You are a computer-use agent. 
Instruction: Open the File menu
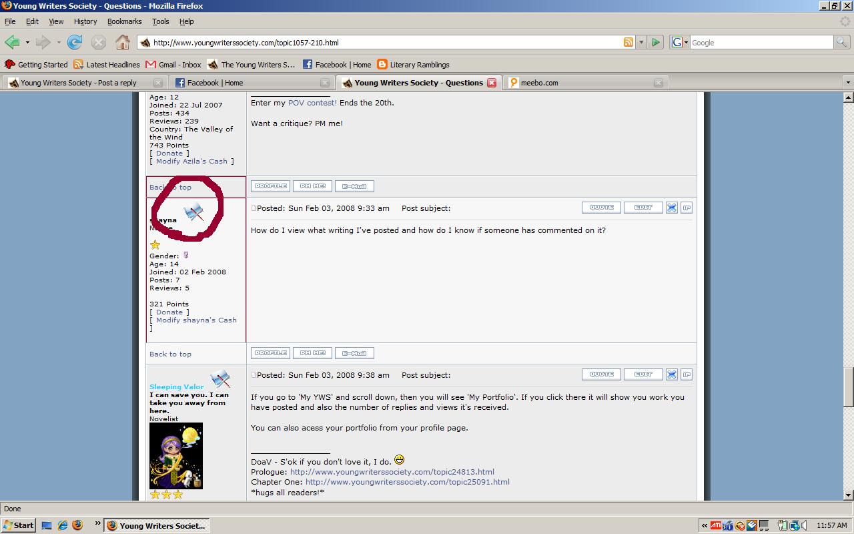[x=10, y=21]
